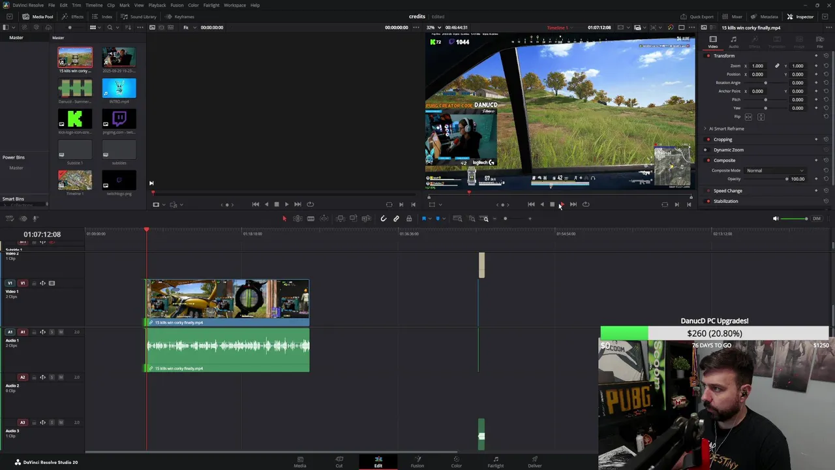Adjust the Rotation Angle slider

[x=766, y=83]
